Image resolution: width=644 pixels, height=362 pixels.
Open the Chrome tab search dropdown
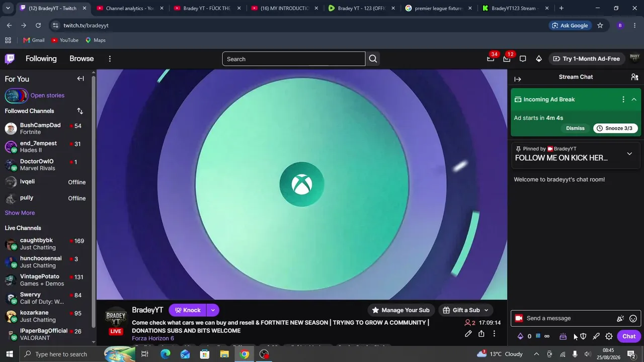tap(8, 8)
